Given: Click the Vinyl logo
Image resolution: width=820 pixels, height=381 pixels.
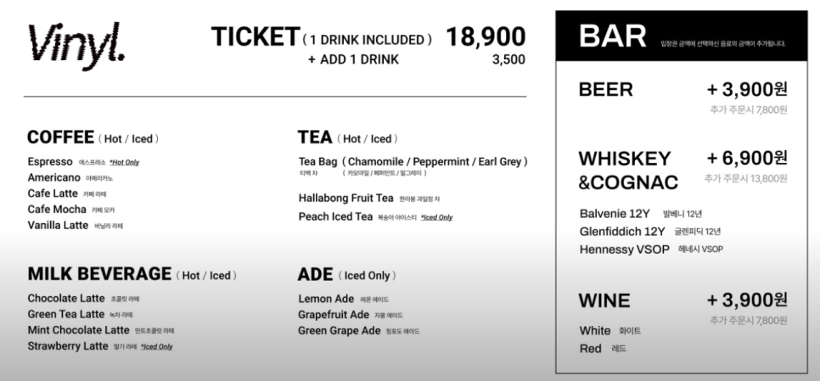Looking at the screenshot, I should [76, 46].
